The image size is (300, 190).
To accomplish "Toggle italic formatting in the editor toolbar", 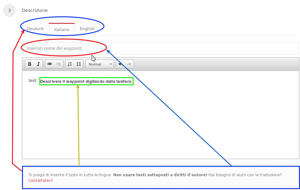I will [38, 64].
